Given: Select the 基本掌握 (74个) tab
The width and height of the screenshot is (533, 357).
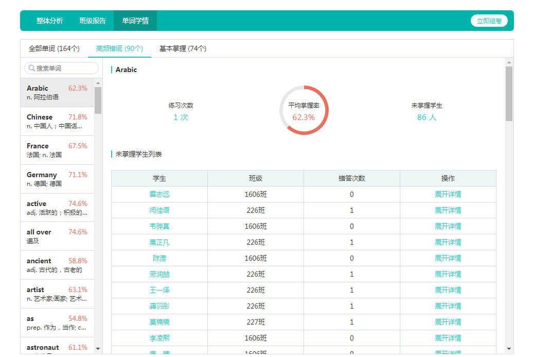Looking at the screenshot, I should [x=183, y=48].
